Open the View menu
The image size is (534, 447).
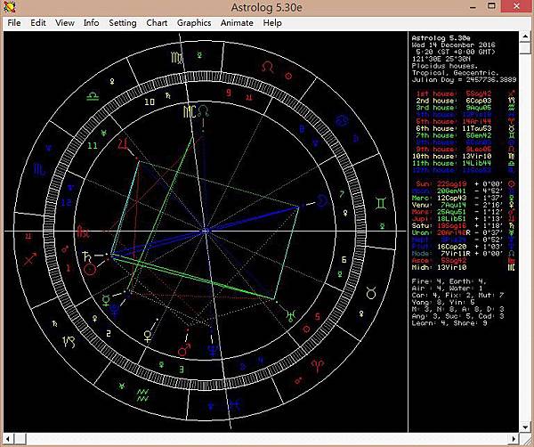click(x=65, y=23)
